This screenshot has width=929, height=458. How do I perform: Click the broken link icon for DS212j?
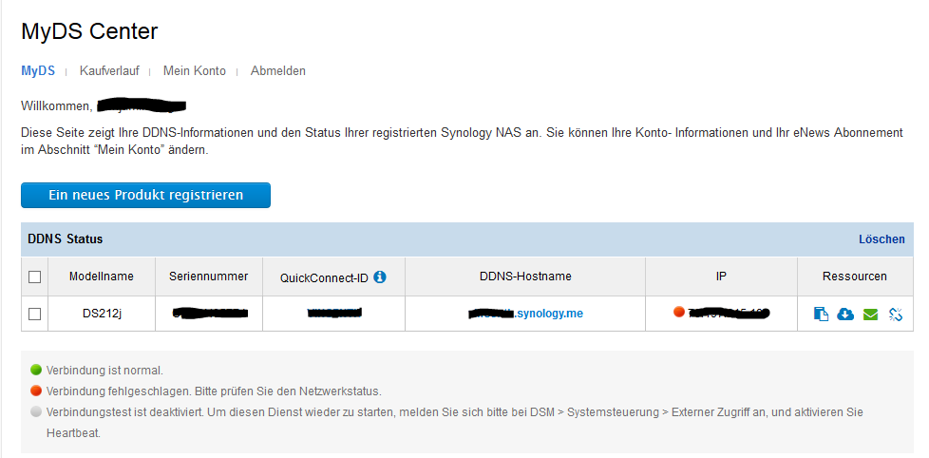(x=895, y=314)
